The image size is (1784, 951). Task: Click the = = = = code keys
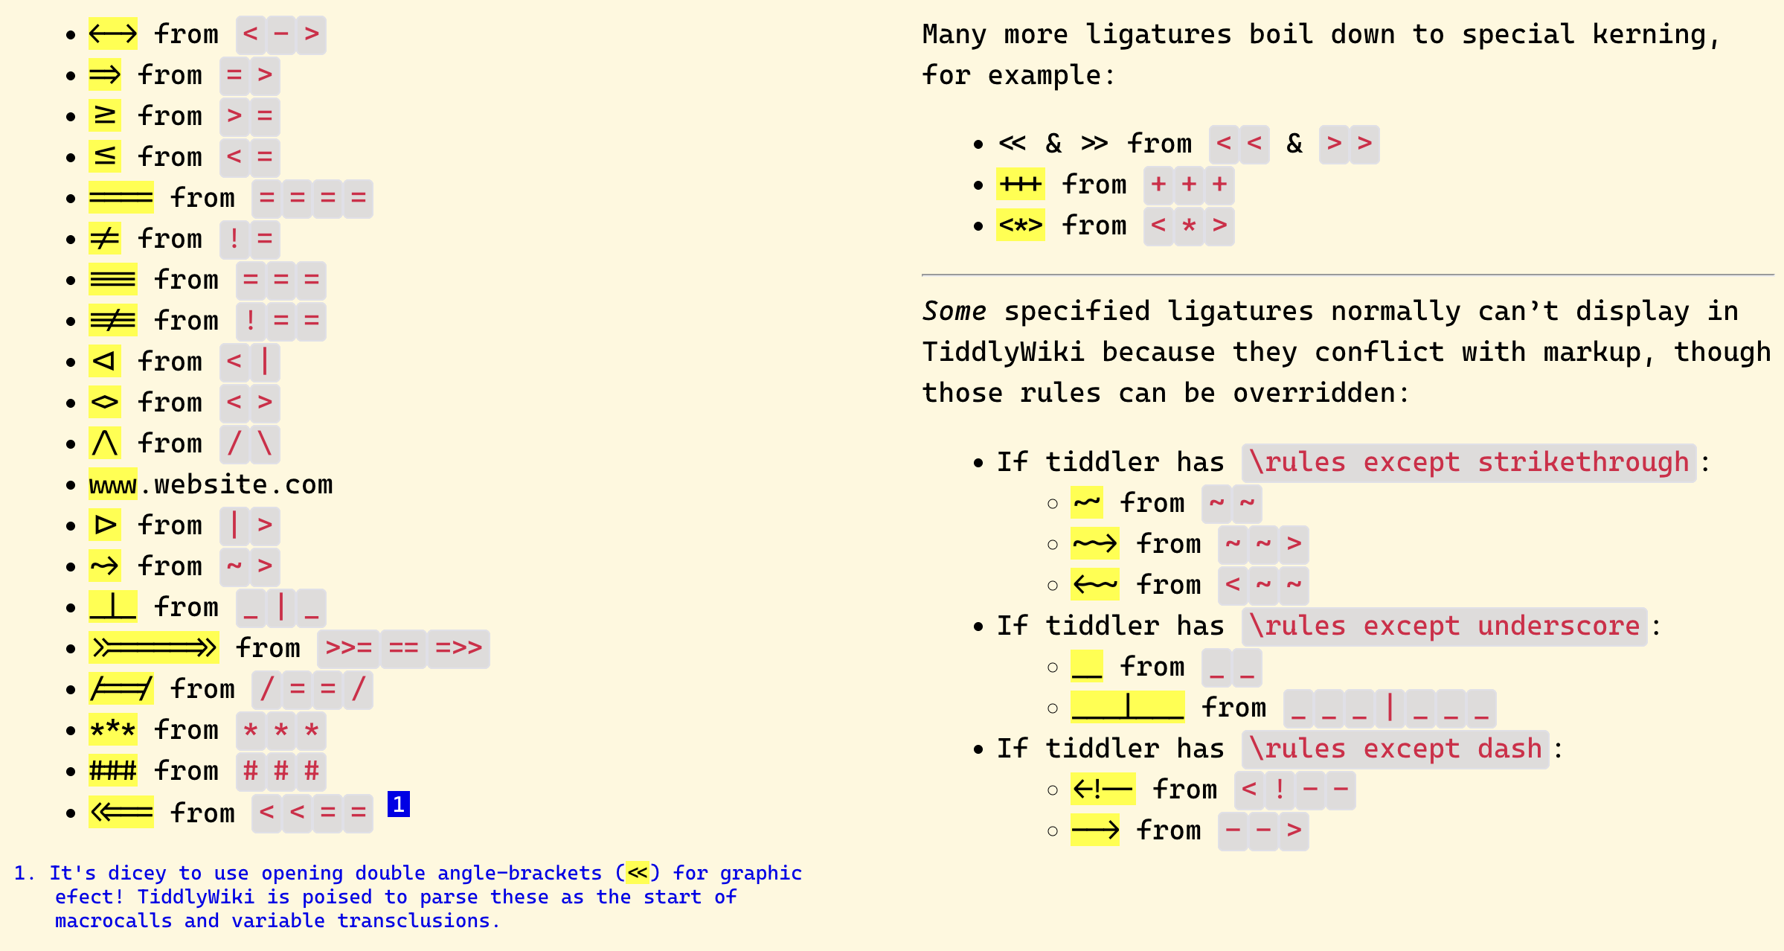click(312, 199)
